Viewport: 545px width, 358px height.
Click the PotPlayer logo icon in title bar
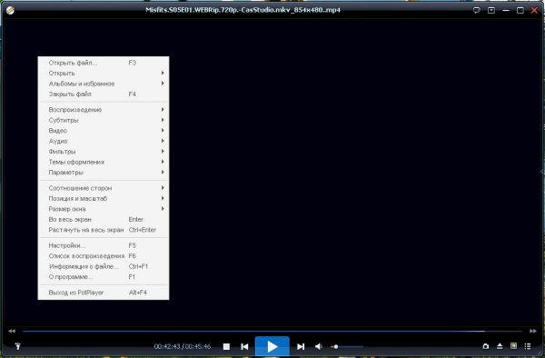pyautogui.click(x=10, y=10)
